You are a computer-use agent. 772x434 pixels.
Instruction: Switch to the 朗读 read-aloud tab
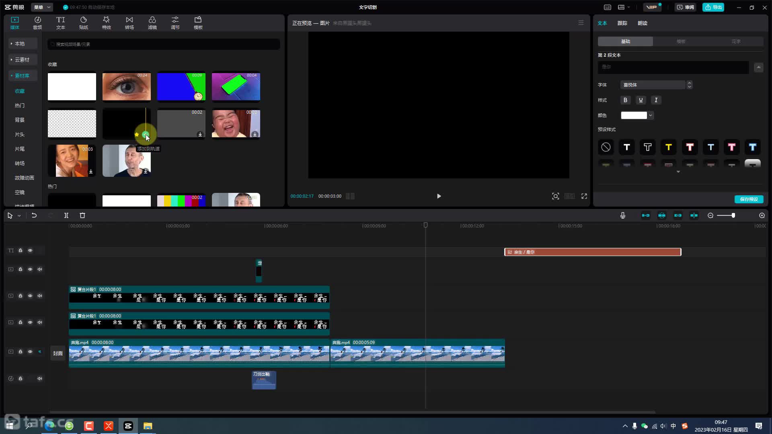pyautogui.click(x=642, y=23)
